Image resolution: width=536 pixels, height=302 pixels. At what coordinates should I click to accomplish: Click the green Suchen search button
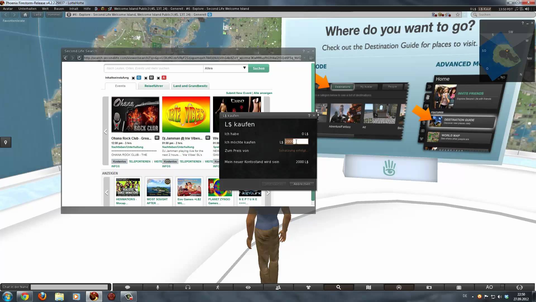click(x=259, y=68)
